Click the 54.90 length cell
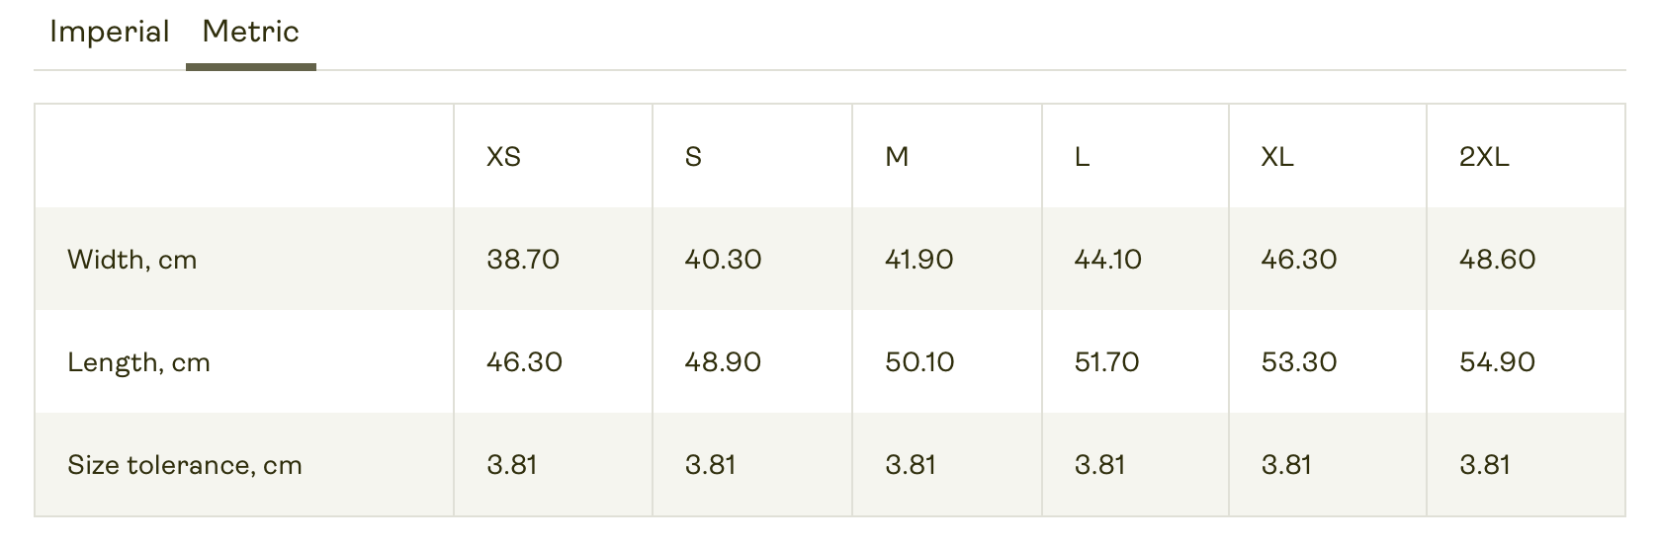Viewport: 1659px width, 545px height. coord(1498,362)
